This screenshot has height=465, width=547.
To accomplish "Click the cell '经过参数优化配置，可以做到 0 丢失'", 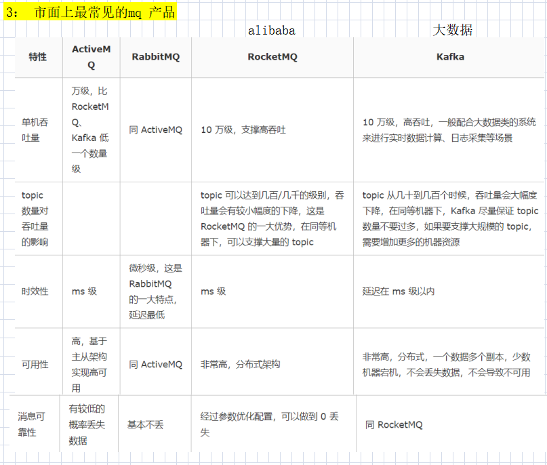I will click(269, 424).
